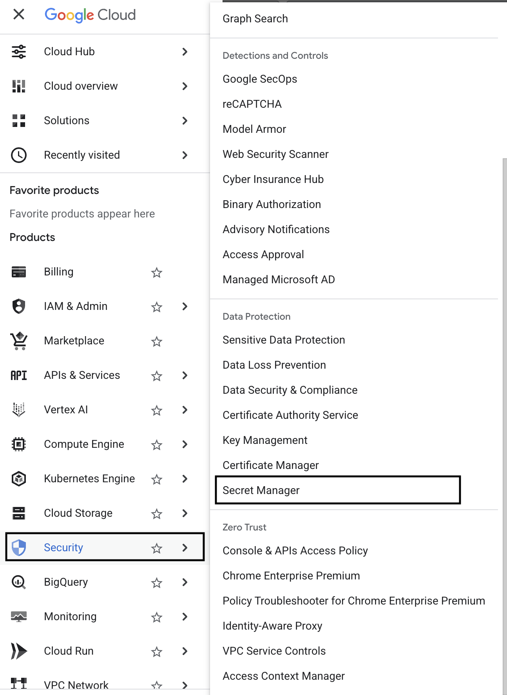Open Vertex AI via its icon
Screen dimensions: 507x695
(x=18, y=410)
